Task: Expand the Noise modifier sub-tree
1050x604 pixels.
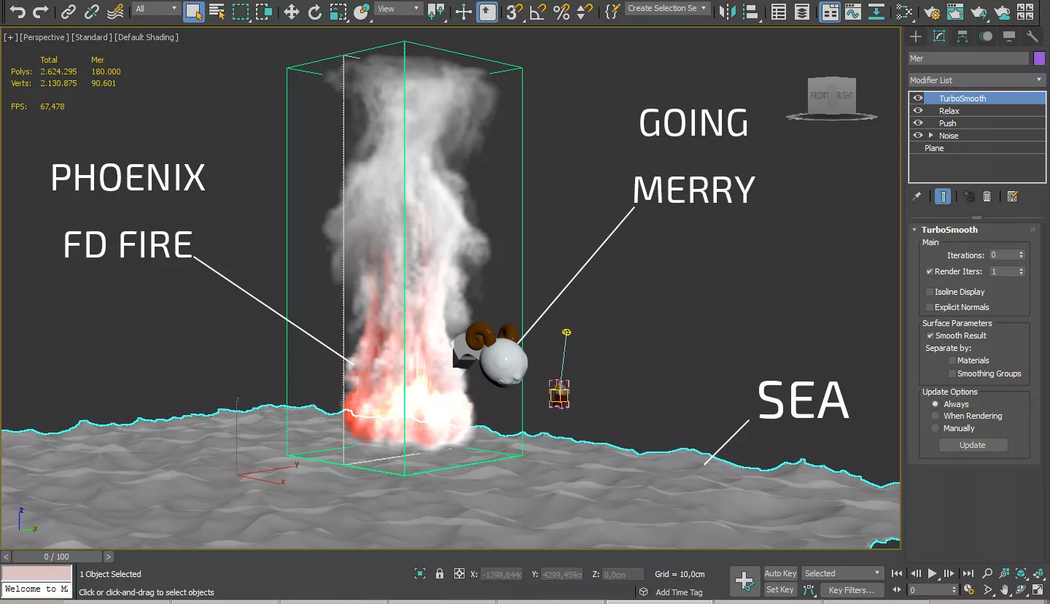Action: 930,136
